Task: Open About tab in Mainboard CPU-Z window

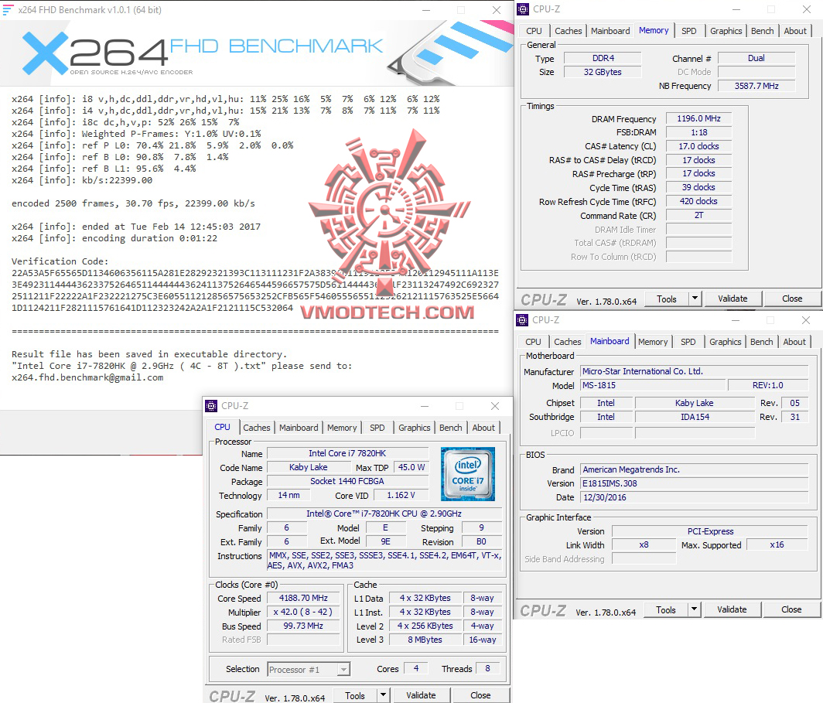Action: pyautogui.click(x=794, y=342)
